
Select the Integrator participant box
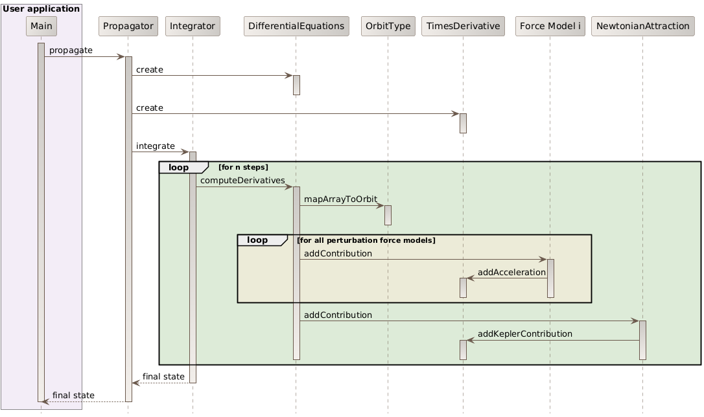tap(193, 26)
